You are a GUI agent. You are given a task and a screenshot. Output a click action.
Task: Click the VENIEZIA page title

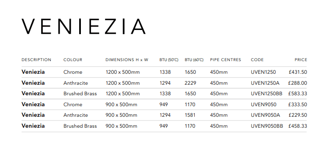(83, 27)
